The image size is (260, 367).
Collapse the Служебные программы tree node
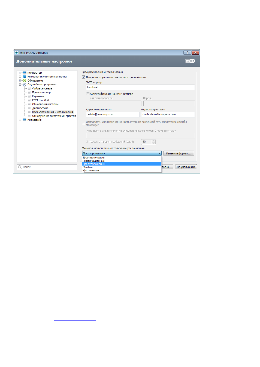pos(20,85)
